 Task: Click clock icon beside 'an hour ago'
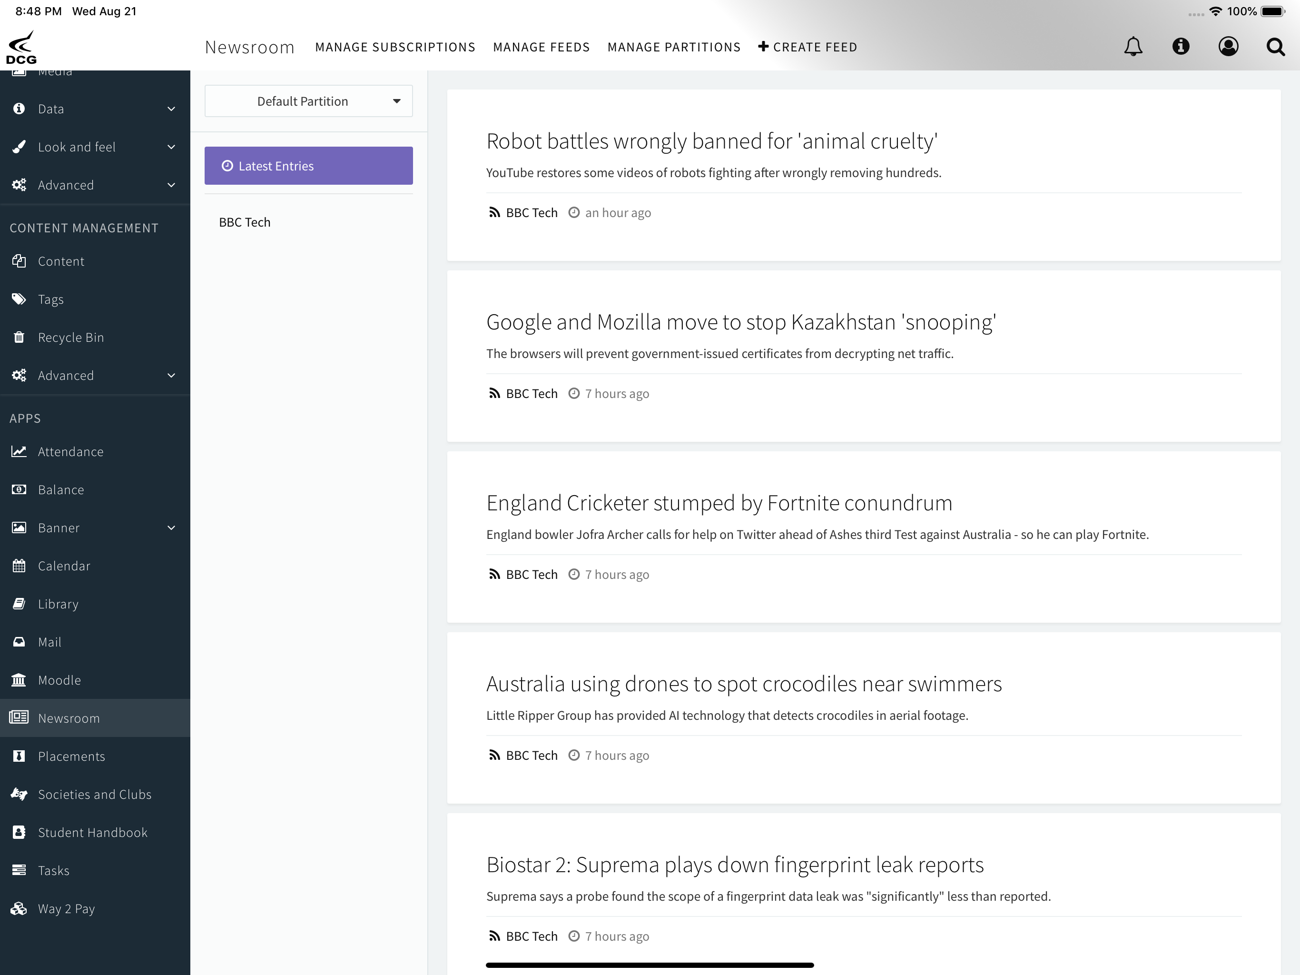click(574, 213)
